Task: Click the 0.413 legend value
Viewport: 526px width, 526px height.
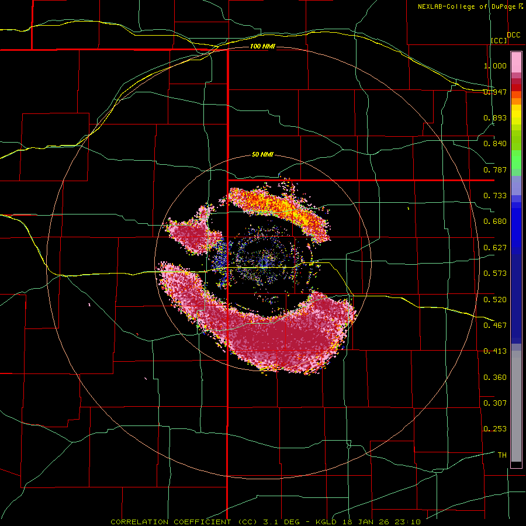Action: [495, 351]
